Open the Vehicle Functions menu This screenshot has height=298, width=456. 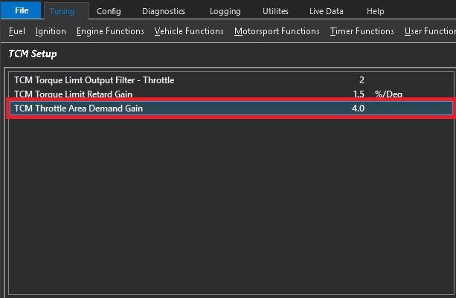pyautogui.click(x=189, y=31)
